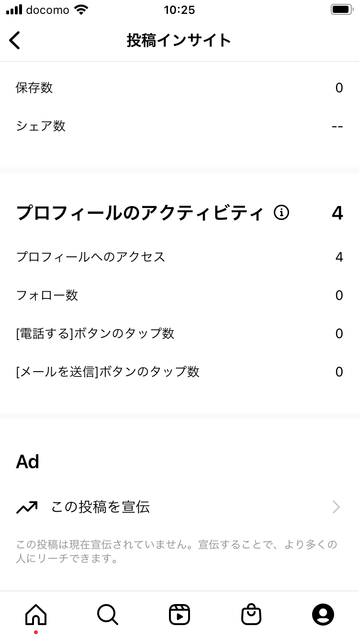The height and width of the screenshot is (638, 359).
Task: Open the Search magnifier tab
Action: click(108, 614)
